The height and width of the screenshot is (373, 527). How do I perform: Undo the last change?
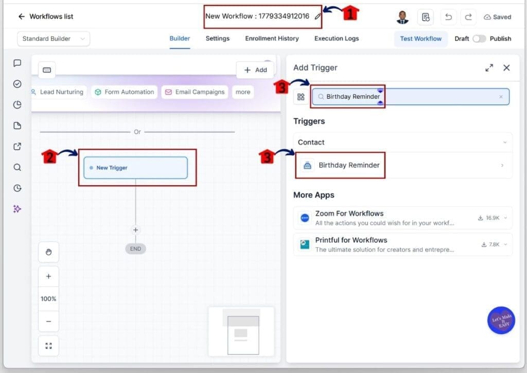click(448, 17)
